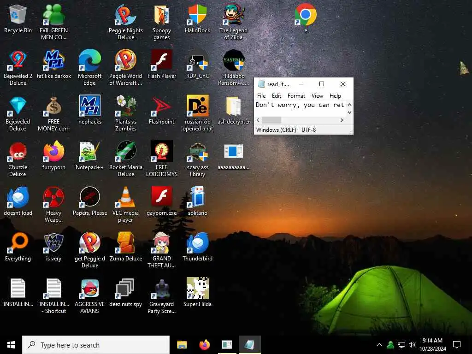Viewport: 472px width, 354px height.
Task: Open the scary ass library icon
Action: point(197,159)
